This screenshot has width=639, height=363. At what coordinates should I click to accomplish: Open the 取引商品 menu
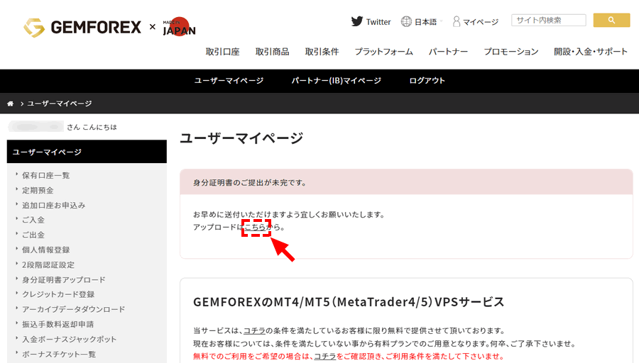pos(272,52)
